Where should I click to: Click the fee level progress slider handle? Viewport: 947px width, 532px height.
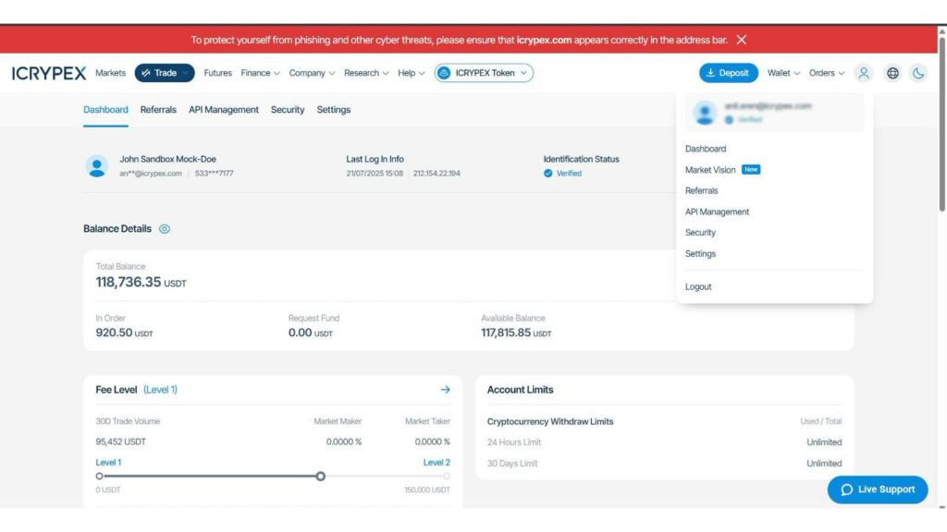(x=321, y=476)
